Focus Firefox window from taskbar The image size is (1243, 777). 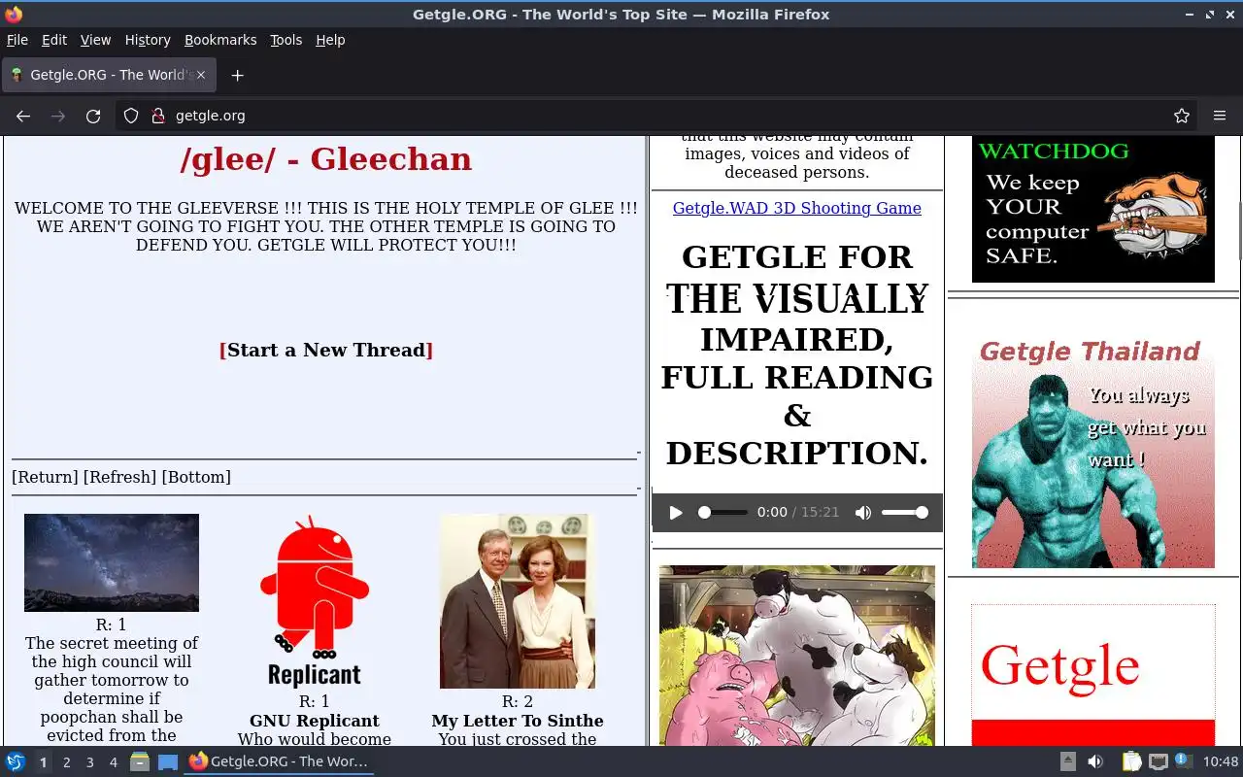point(280,762)
